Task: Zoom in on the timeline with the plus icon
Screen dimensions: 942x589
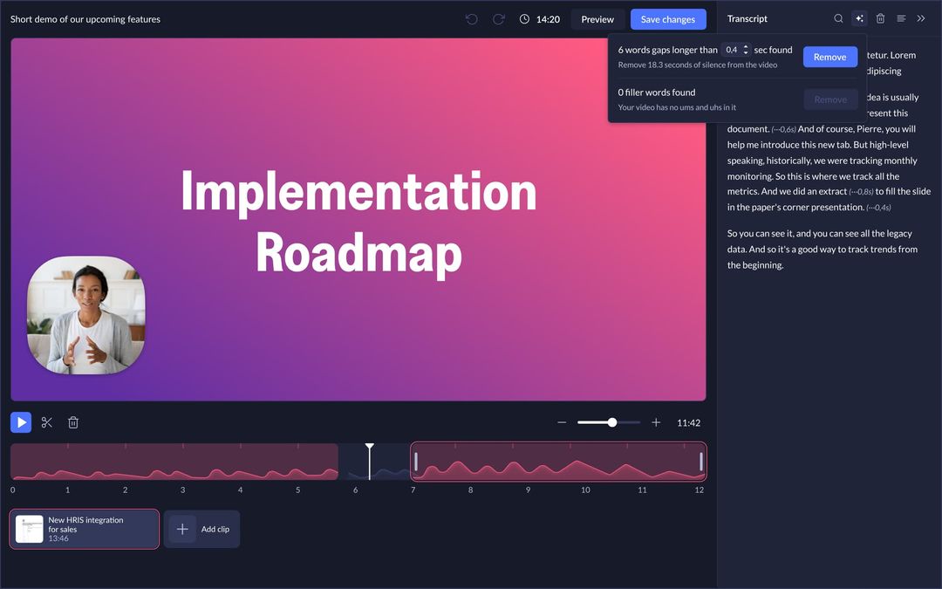Action: click(655, 421)
